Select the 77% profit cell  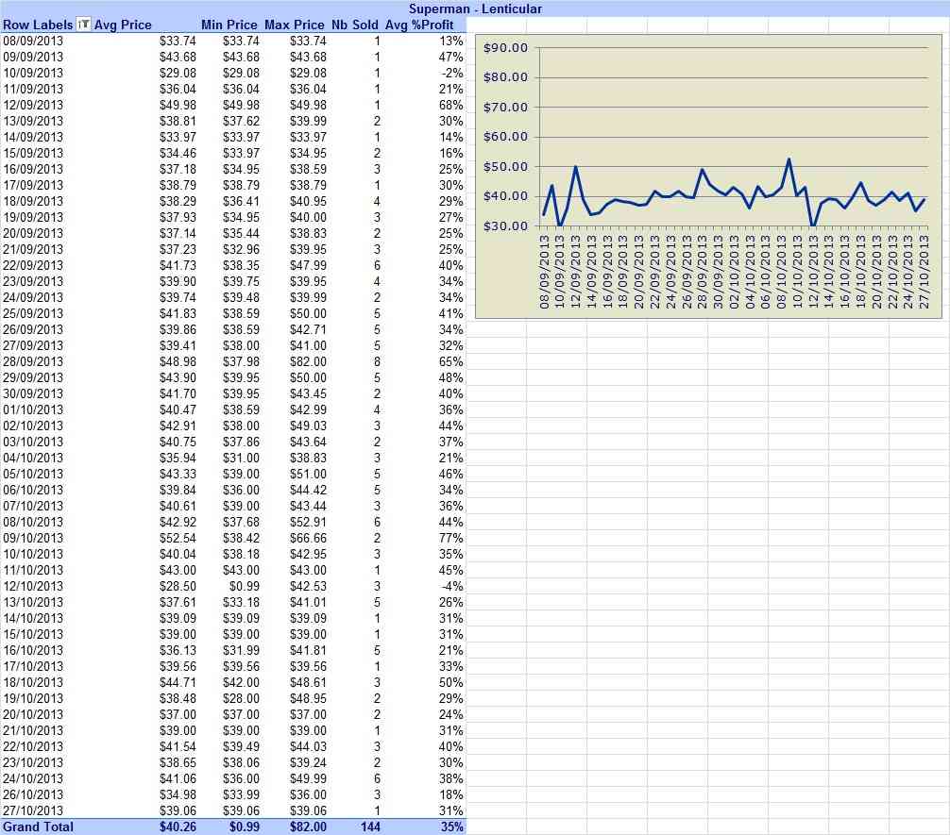[x=450, y=538]
